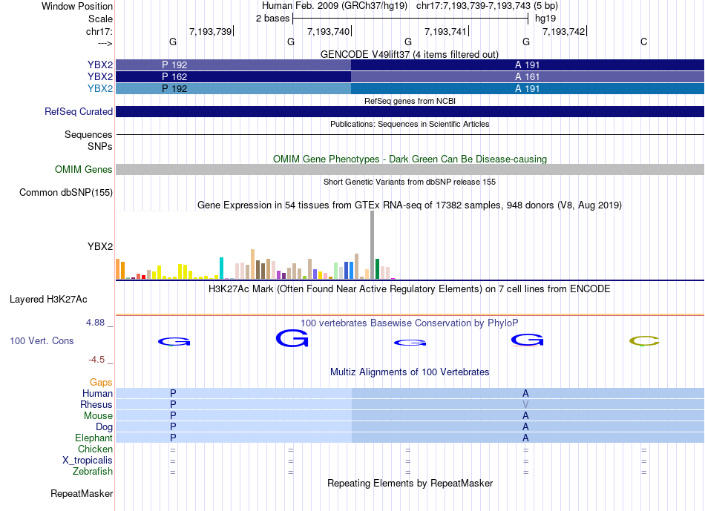The image size is (705, 511).
Task: Click the C base in the ruler
Action: (x=644, y=42)
